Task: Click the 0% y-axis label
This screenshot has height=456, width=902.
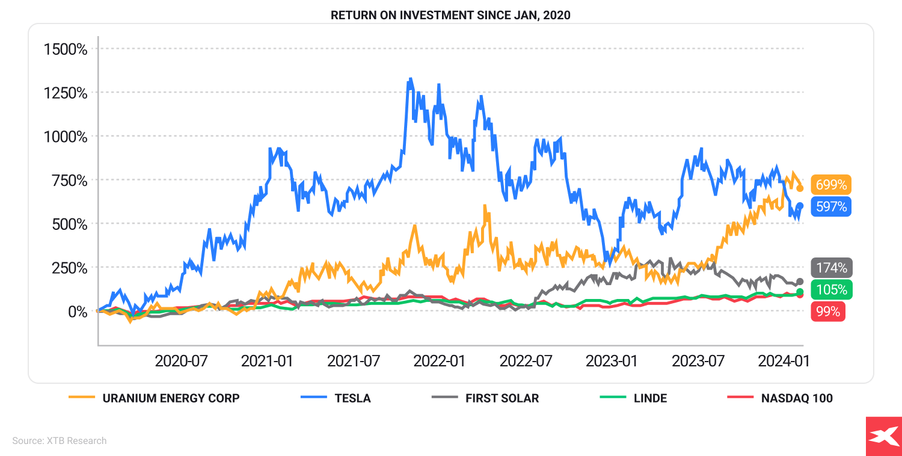Action: click(76, 312)
